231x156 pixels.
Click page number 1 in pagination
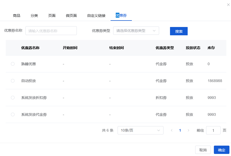pos(180,130)
